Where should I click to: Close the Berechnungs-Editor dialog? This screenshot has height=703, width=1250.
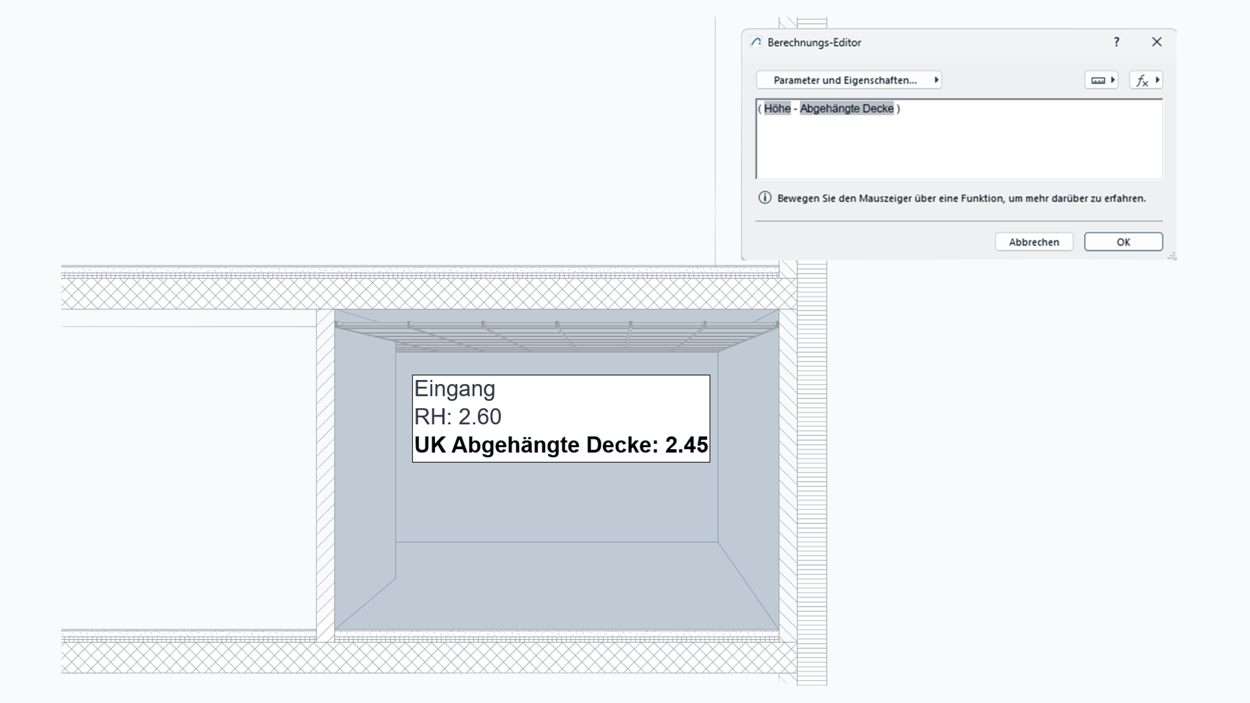pyautogui.click(x=1156, y=42)
